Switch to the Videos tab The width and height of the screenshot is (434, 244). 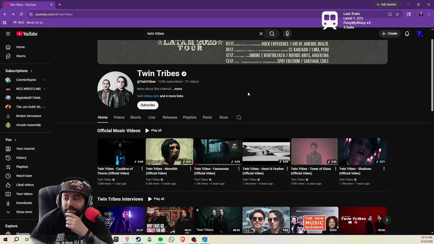119,117
